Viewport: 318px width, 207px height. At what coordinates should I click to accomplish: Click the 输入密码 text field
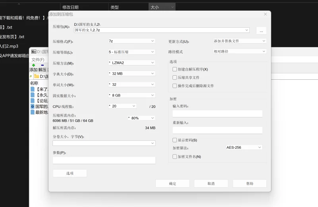pyautogui.click(x=217, y=114)
